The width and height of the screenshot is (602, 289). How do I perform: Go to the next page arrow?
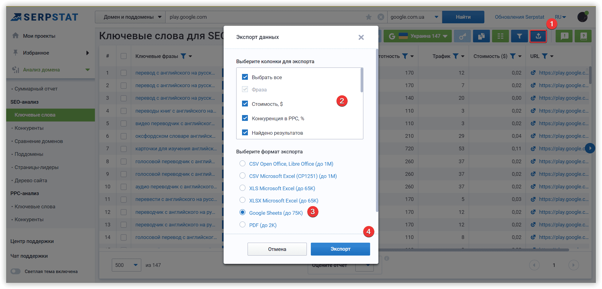[573, 265]
